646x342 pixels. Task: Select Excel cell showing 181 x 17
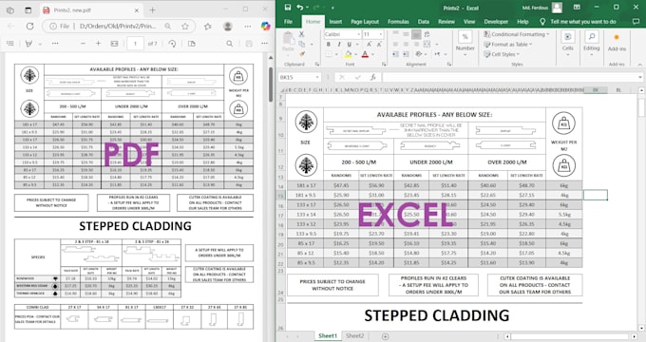pyautogui.click(x=305, y=185)
